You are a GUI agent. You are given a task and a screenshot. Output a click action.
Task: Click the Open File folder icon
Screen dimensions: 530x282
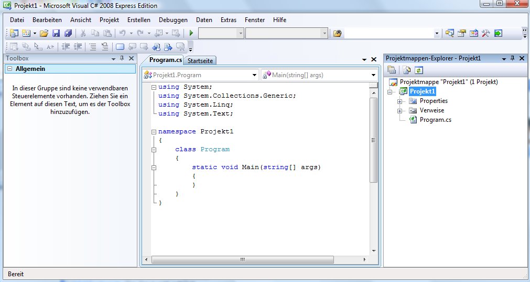coord(44,33)
